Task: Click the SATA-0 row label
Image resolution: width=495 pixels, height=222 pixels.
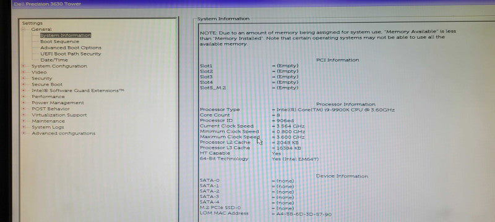Action: (209, 181)
